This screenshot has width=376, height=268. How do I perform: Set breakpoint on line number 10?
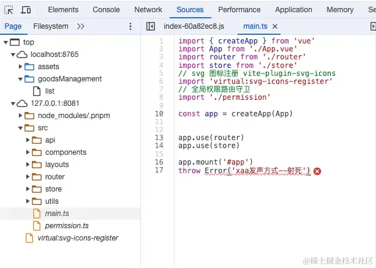click(x=159, y=114)
